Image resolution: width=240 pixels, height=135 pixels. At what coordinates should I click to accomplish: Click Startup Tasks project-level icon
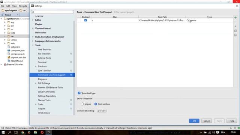(71, 100)
